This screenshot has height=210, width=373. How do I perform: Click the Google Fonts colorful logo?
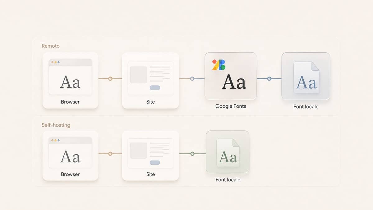(219, 65)
